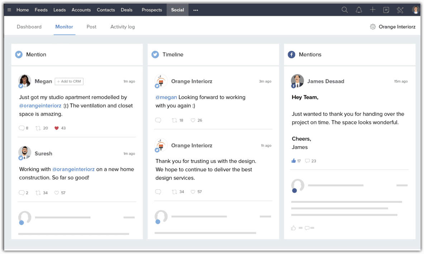Open the setup tools icon

[400, 10]
